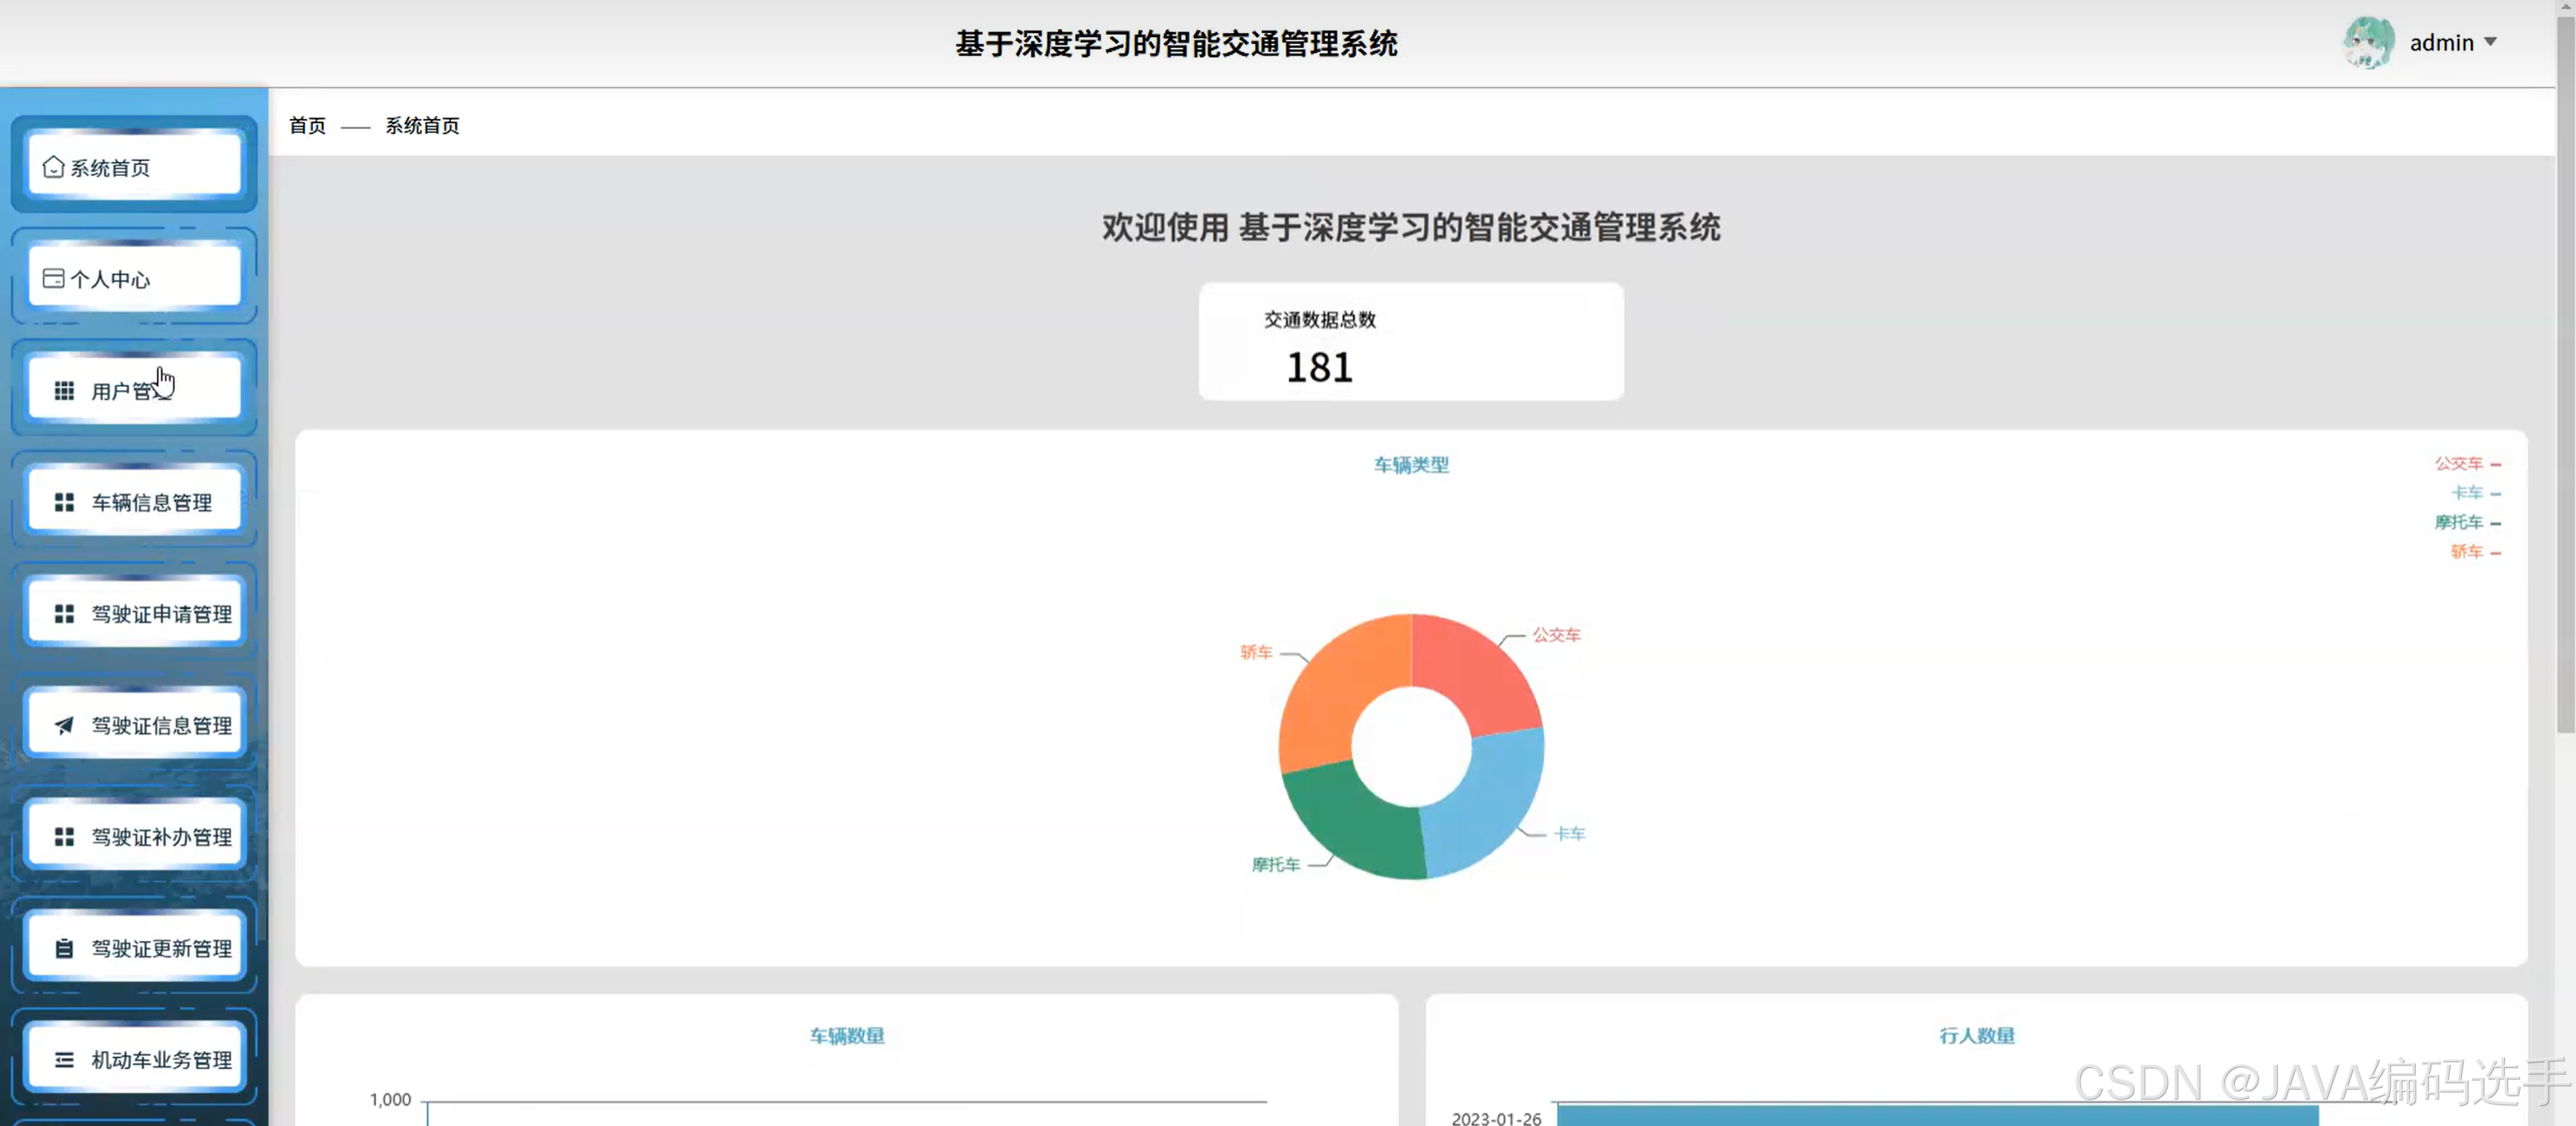Click the 交通数据总数 card showing 181

click(1411, 341)
